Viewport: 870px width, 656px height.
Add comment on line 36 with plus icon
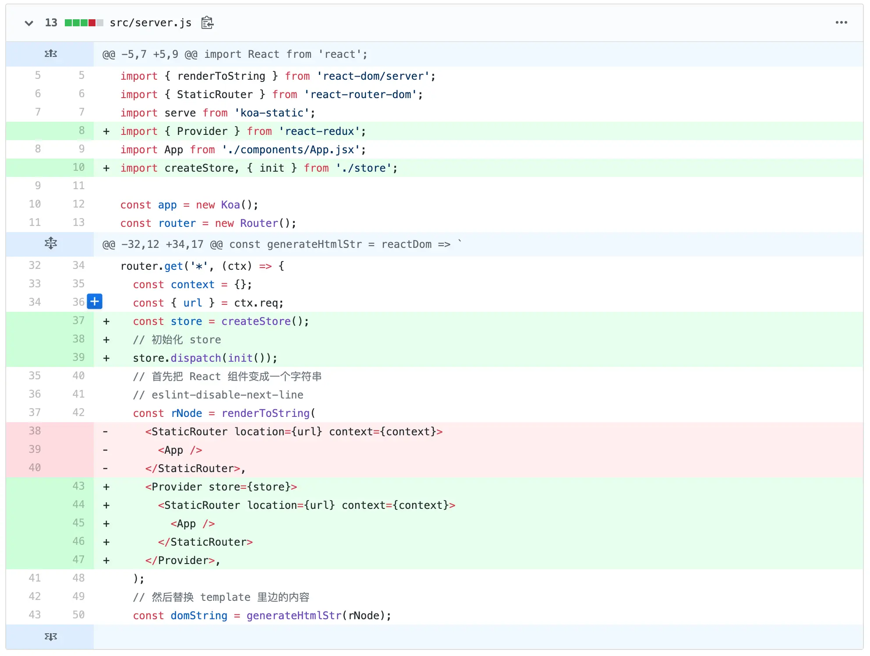tap(95, 302)
